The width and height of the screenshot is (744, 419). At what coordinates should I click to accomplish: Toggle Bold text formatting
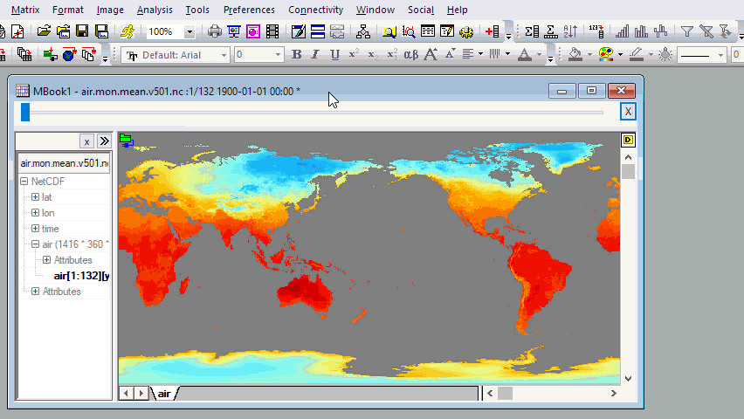pos(296,54)
